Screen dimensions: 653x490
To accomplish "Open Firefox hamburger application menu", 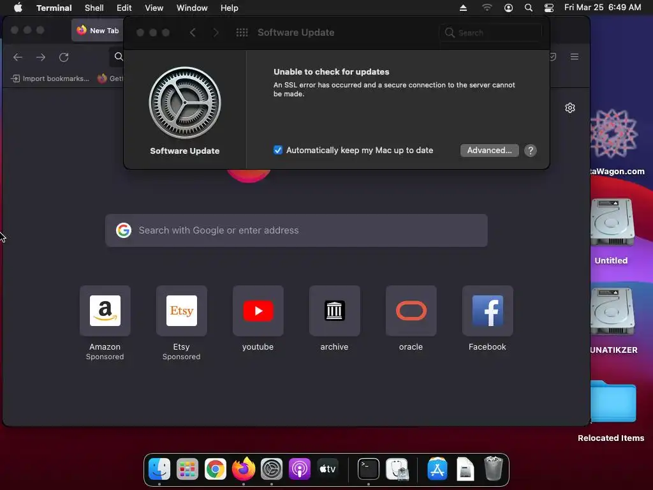I will tap(575, 57).
